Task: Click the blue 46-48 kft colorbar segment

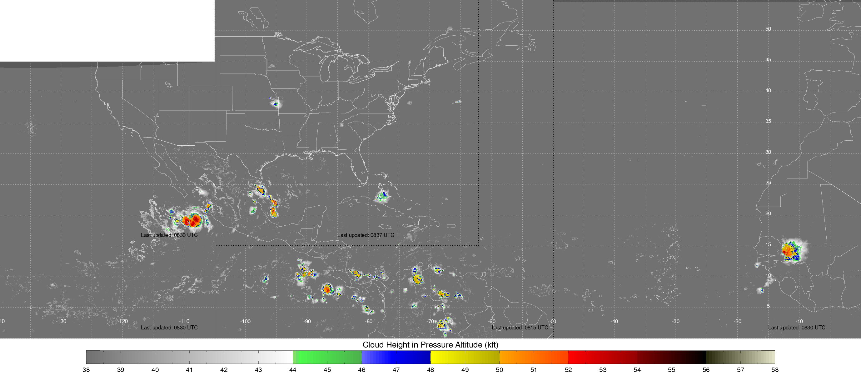Action: [x=396, y=357]
